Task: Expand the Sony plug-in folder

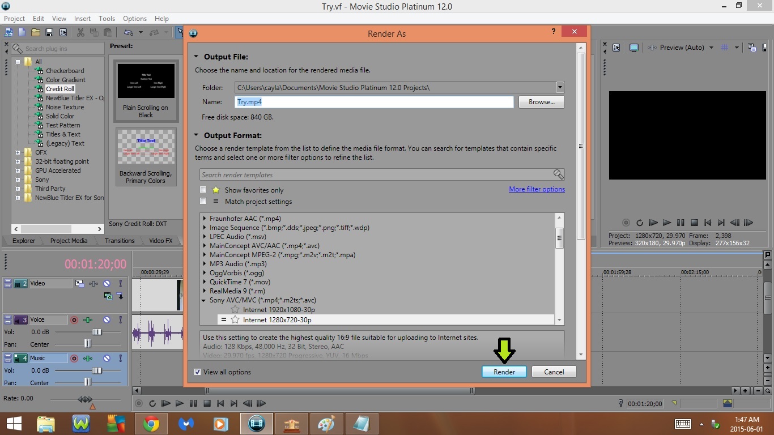Action: (x=18, y=180)
